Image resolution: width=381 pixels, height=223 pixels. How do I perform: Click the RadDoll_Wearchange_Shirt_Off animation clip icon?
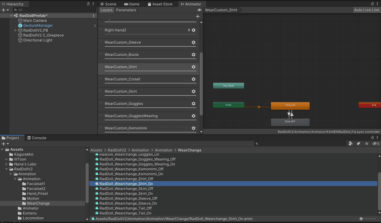point(97,179)
